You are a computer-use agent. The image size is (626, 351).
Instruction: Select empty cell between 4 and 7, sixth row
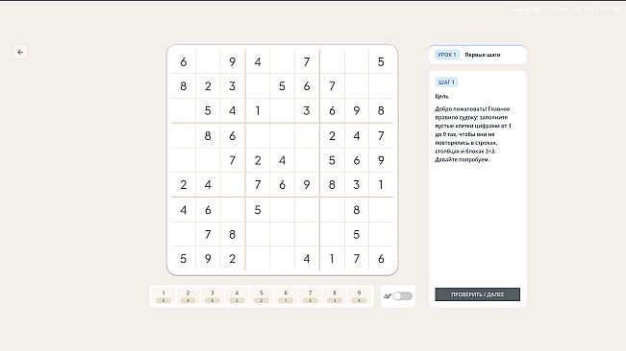pos(233,185)
